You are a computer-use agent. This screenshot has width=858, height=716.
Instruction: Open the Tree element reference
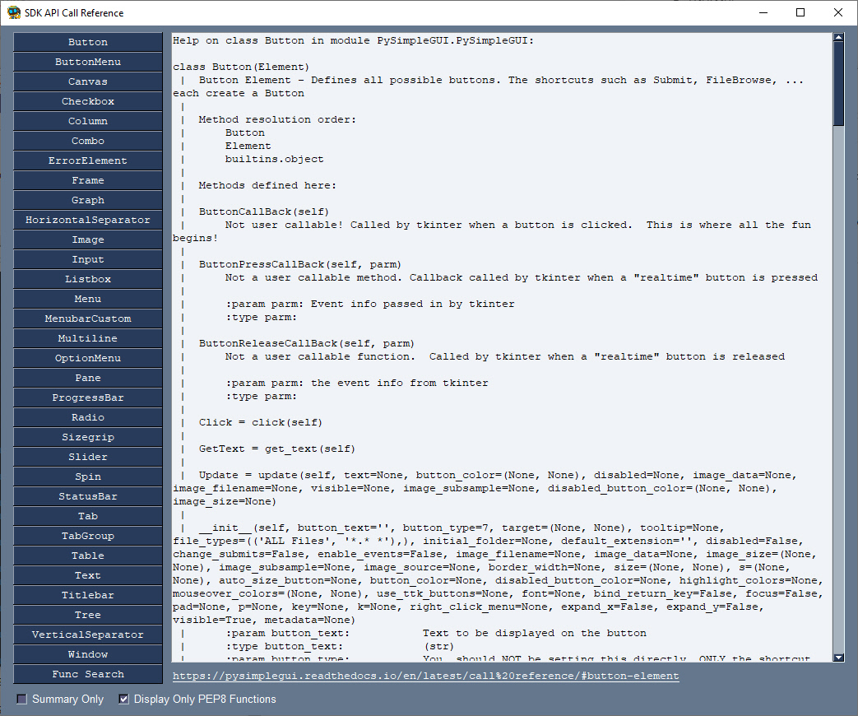88,615
